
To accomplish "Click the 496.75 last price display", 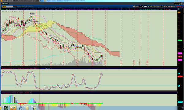I will (178, 7).
